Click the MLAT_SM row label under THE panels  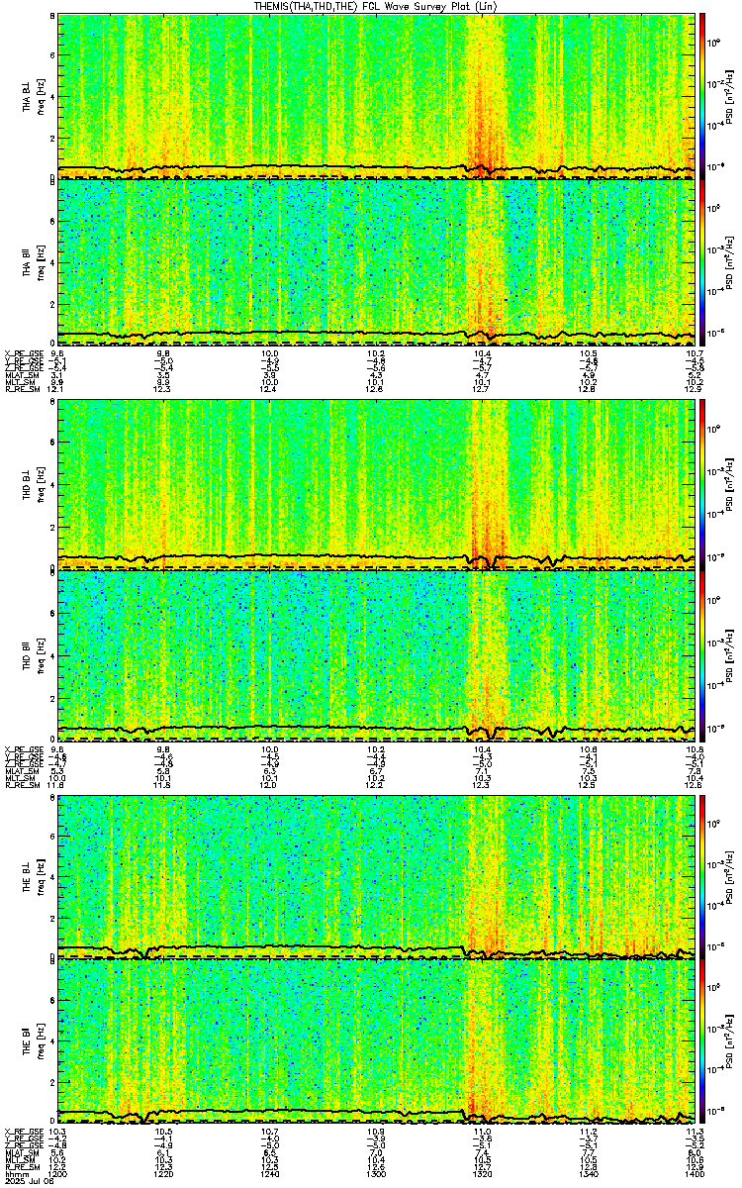21,1153
